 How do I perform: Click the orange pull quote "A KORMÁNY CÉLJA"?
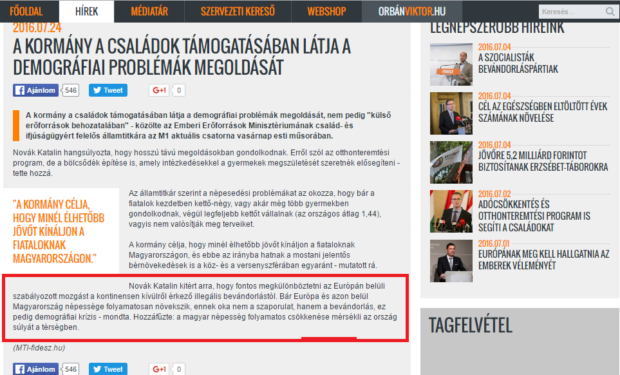tap(59, 231)
